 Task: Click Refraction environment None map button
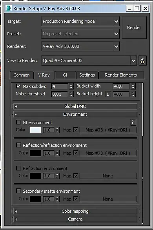click(108, 176)
